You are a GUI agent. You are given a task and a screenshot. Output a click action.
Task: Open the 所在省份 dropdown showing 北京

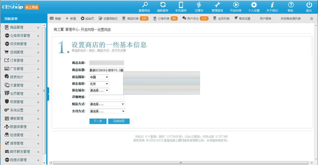(x=99, y=84)
